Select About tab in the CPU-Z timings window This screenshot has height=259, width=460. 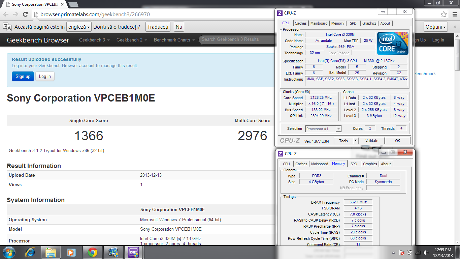click(386, 164)
